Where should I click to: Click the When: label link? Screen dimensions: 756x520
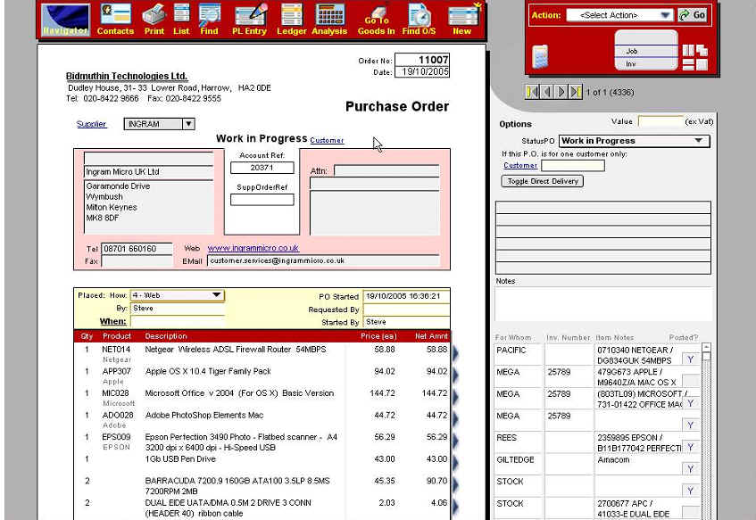pyautogui.click(x=112, y=321)
